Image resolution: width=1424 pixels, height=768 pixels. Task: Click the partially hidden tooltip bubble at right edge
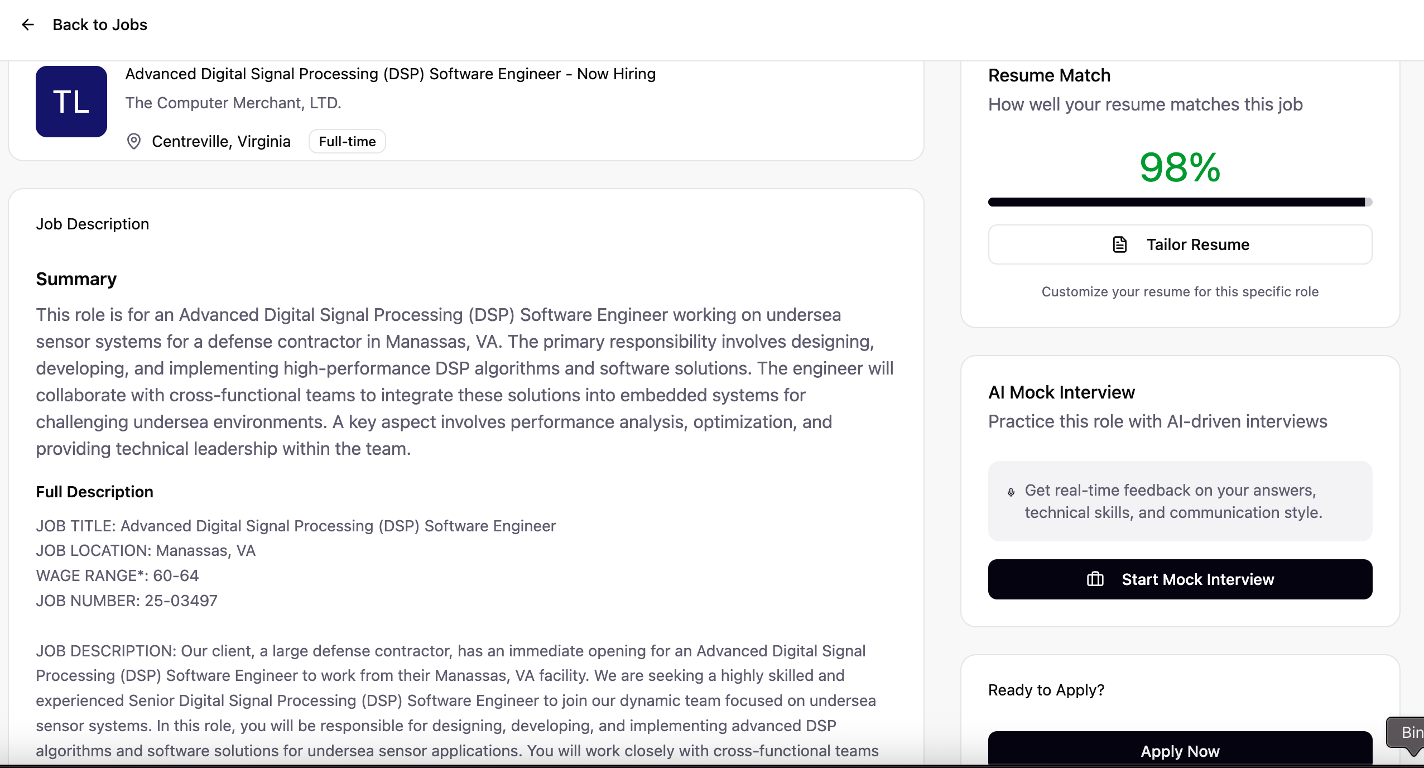tap(1407, 733)
